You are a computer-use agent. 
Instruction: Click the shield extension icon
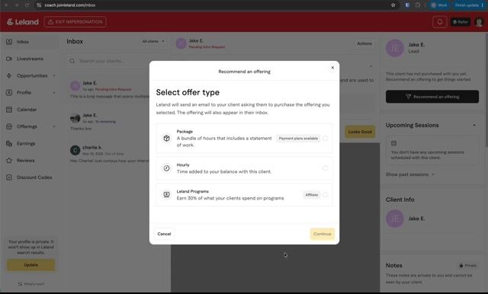pyautogui.click(x=407, y=5)
